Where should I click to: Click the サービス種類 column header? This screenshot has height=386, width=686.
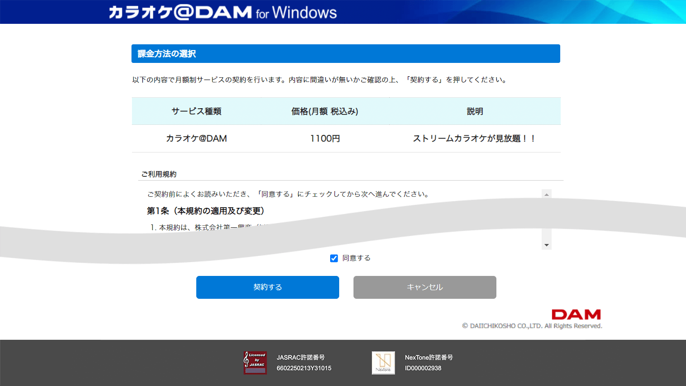[197, 112]
